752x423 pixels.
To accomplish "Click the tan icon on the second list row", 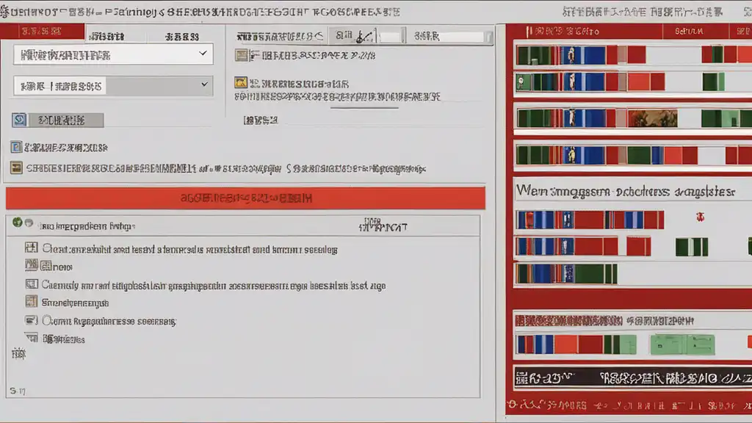I will [x=31, y=264].
